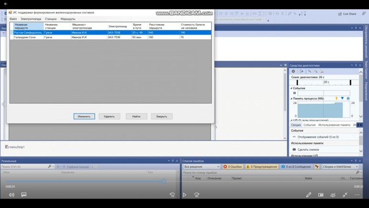The height and width of the screenshot is (208, 369).
Task: Click the Код column header in error list
Action: click(198, 178)
